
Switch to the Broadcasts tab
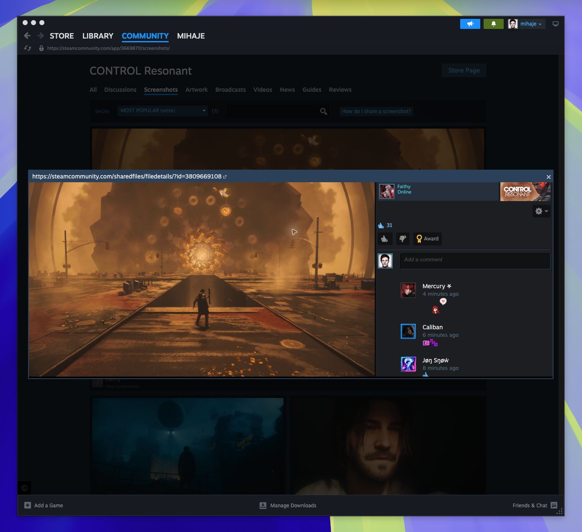[230, 90]
